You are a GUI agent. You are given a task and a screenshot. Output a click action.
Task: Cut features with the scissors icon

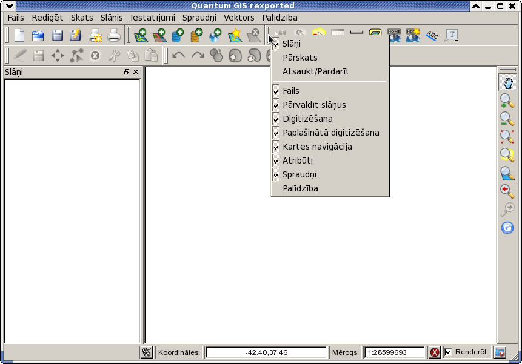point(114,56)
